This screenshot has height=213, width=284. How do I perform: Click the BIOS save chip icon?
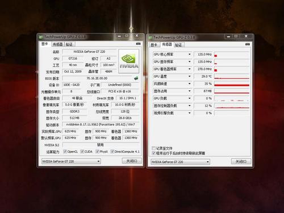tap(136, 78)
